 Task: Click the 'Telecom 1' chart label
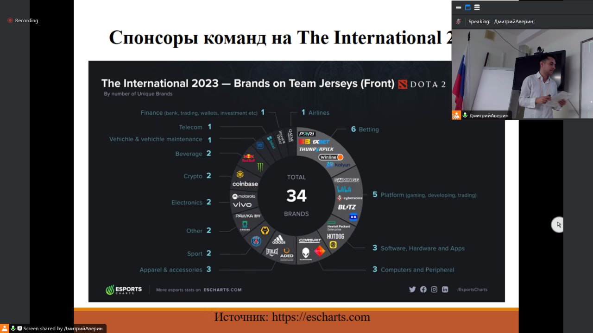pos(195,127)
